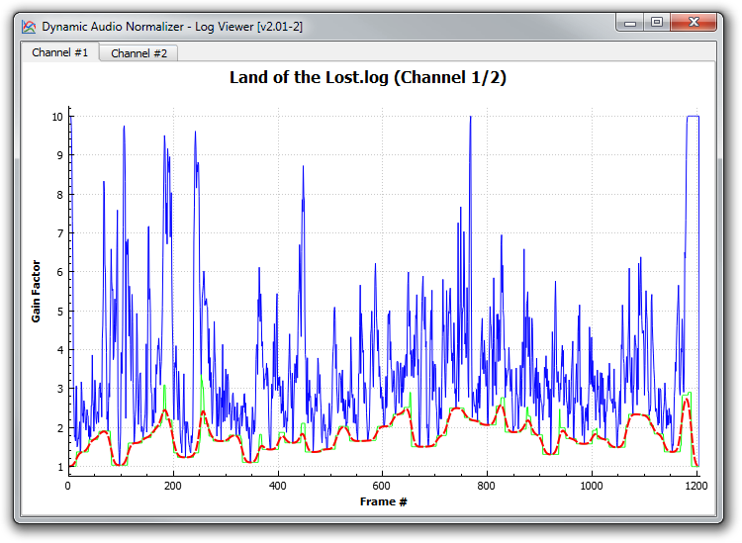The image size is (742, 543).
Task: Click the y-axis tick label '10'
Action: pos(57,117)
